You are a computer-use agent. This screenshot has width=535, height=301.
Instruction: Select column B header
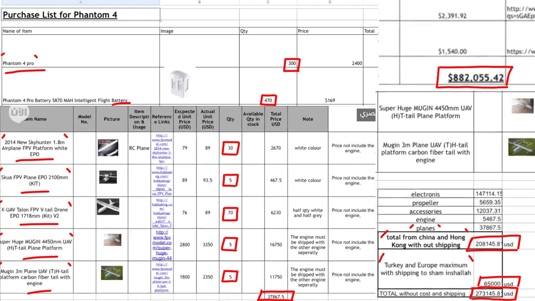coord(199,2)
